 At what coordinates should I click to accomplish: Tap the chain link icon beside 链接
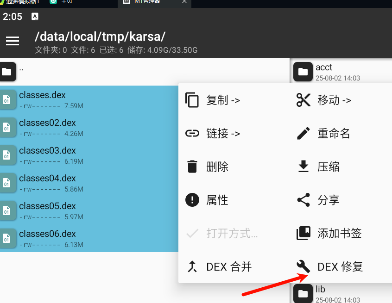tap(192, 133)
